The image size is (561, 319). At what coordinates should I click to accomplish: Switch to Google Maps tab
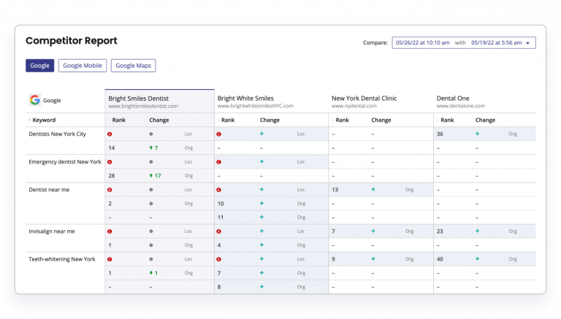point(133,66)
